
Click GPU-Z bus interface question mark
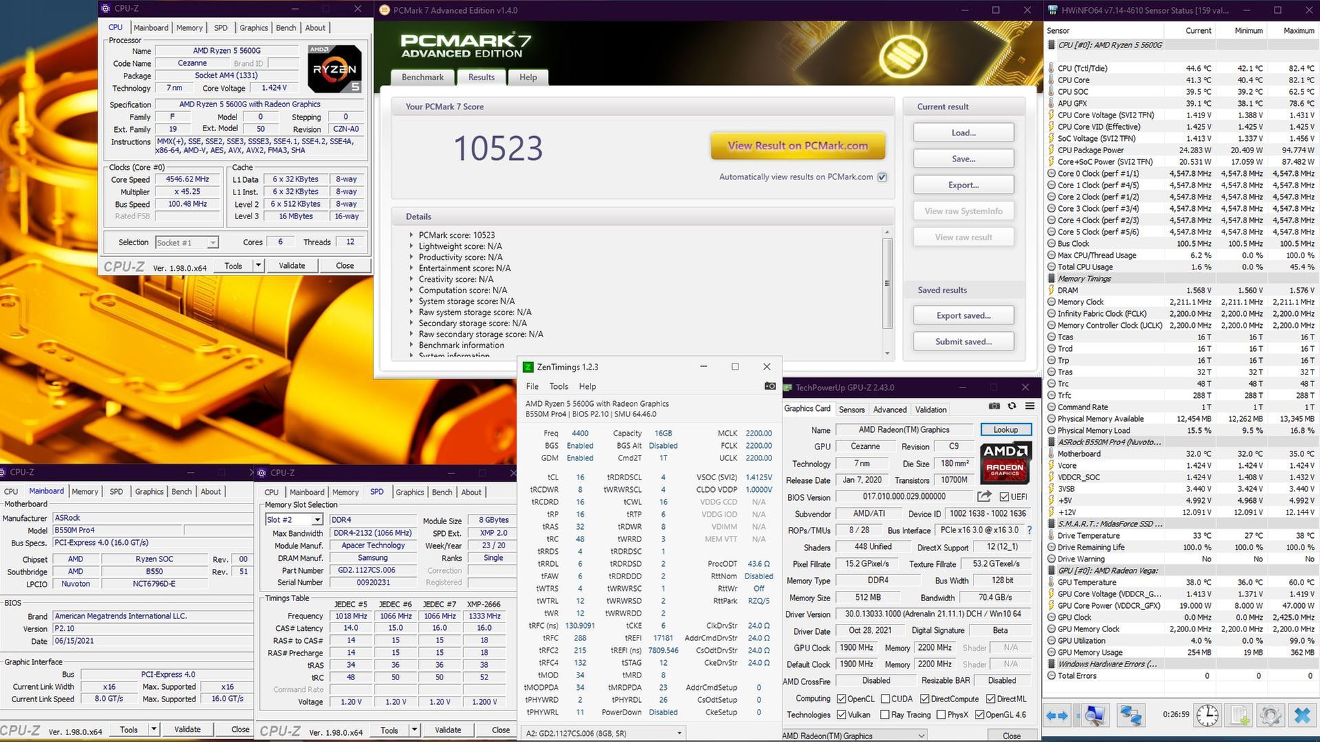click(x=1029, y=530)
